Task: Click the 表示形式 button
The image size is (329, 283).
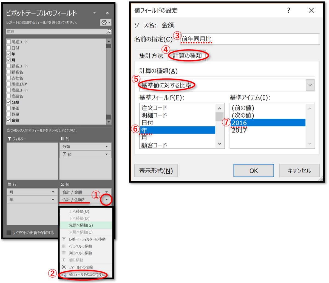Action: click(156, 170)
